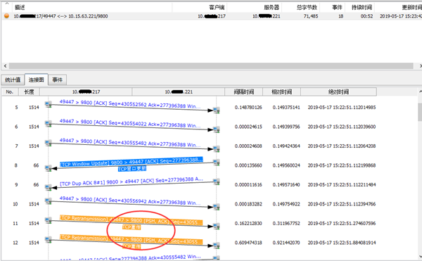Click the orange status icon of the connection row
Image resolution: width=422 pixels, height=261 pixels.
pyautogui.click(x=6, y=16)
